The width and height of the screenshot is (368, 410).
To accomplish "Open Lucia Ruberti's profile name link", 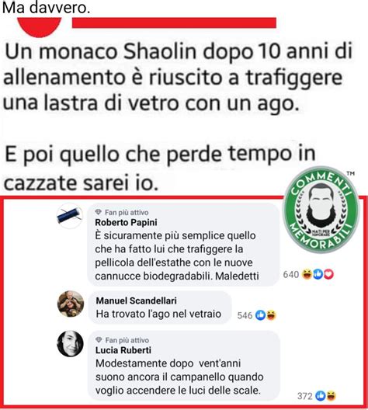I will coord(123,350).
